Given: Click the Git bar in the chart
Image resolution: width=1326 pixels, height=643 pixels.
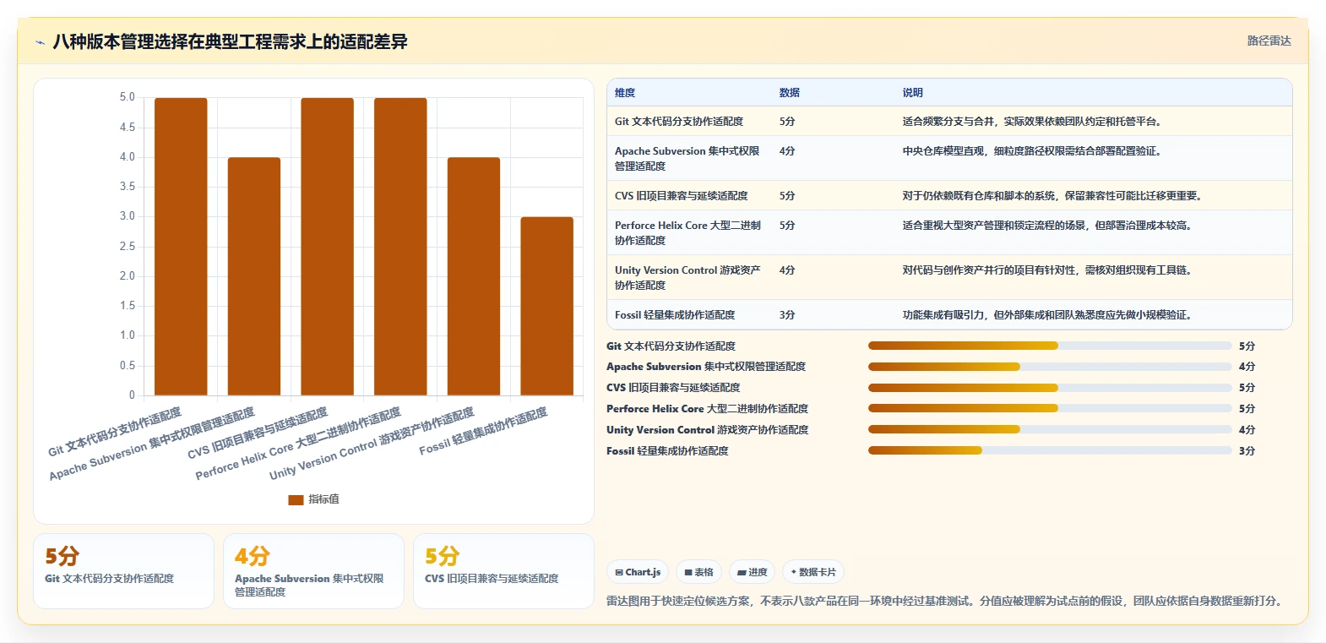Looking at the screenshot, I should (x=181, y=247).
